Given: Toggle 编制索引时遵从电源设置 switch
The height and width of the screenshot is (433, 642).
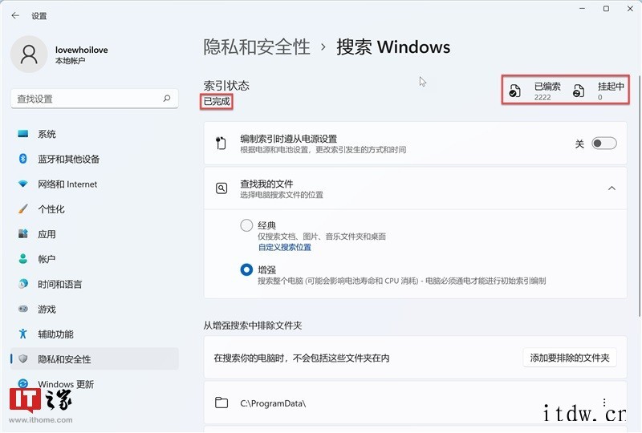Looking at the screenshot, I should tap(604, 144).
